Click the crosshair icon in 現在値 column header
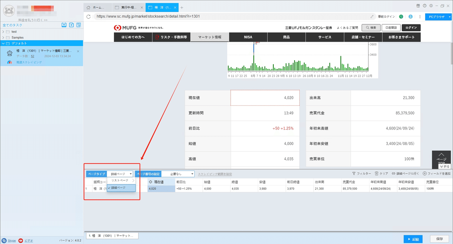The image size is (453, 244). [x=151, y=181]
